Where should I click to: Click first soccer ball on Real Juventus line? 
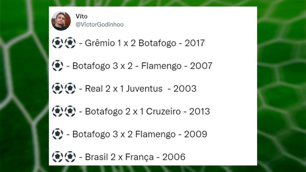point(58,89)
